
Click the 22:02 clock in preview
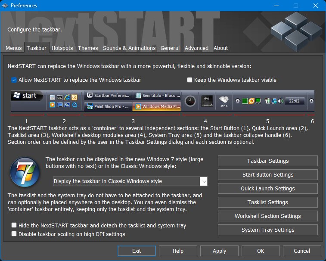(x=294, y=101)
